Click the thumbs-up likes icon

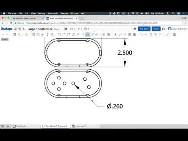(x=72, y=29)
